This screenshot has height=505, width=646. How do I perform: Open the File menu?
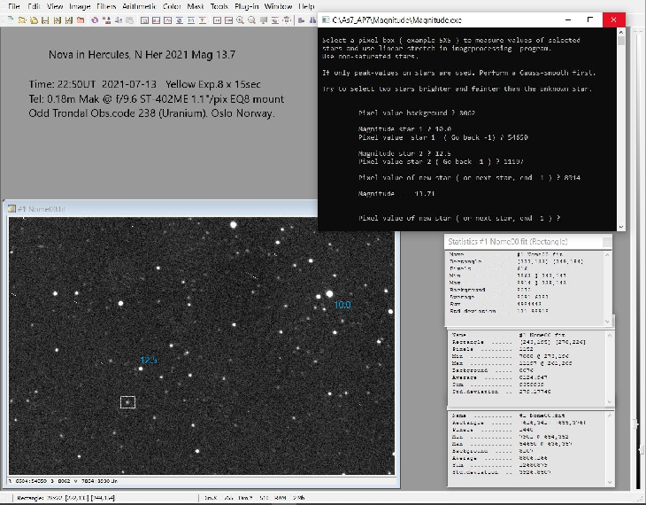coord(13,6)
